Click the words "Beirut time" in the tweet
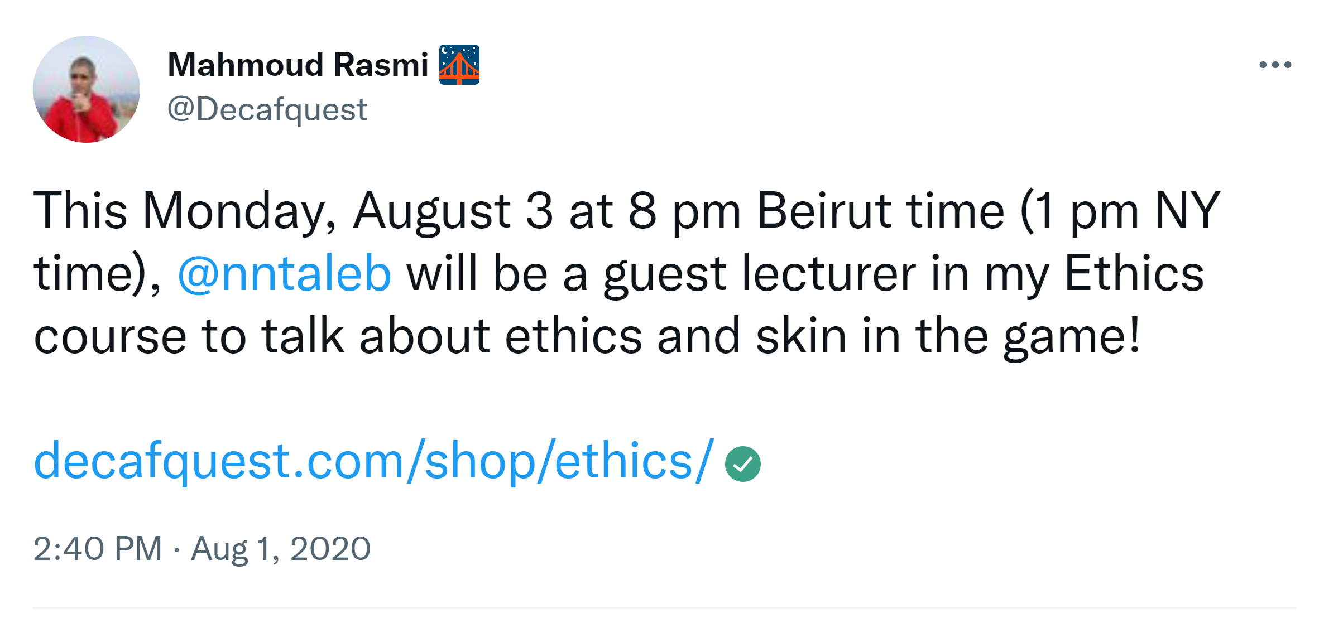The height and width of the screenshot is (628, 1324). pos(880,211)
